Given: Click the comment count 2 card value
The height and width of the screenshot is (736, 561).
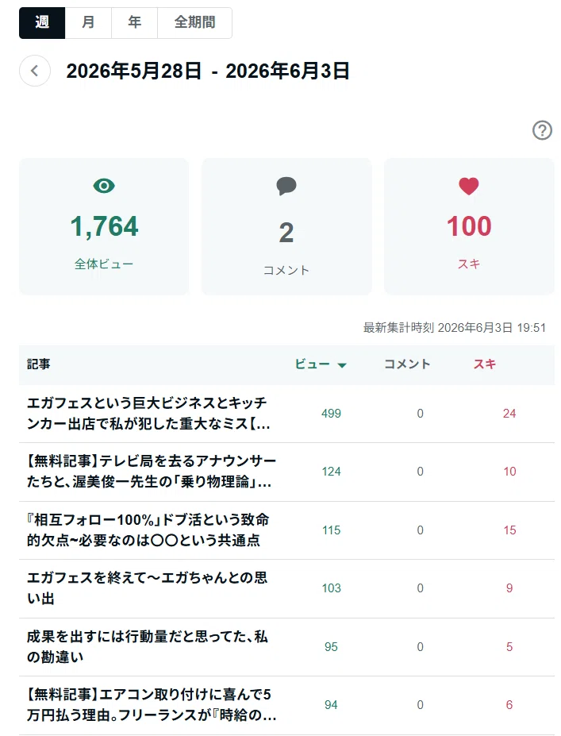Looking at the screenshot, I should 286,233.
